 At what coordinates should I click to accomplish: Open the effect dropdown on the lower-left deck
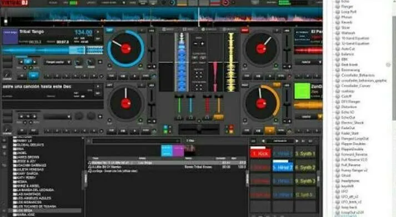tap(57, 117)
